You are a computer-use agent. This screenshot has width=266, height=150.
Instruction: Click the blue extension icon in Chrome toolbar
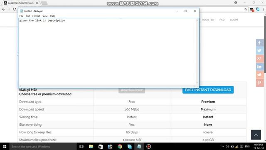click(x=258, y=9)
